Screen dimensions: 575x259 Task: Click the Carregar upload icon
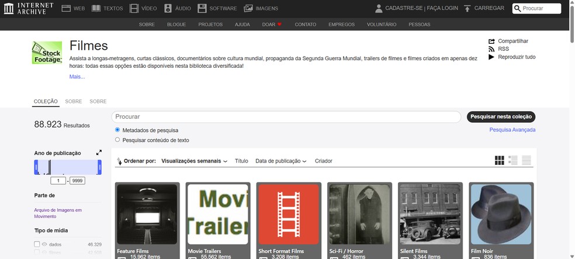click(x=467, y=8)
